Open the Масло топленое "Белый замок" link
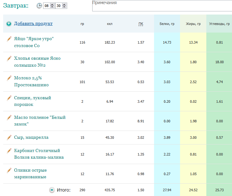Image resolution: width=232 pixels, height=196 pixels. [x=40, y=121]
